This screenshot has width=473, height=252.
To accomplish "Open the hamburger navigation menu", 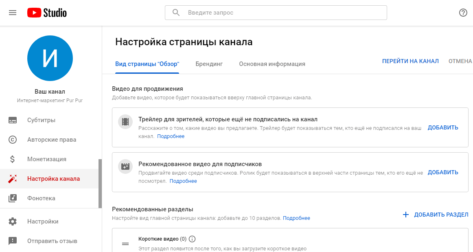I will [12, 12].
